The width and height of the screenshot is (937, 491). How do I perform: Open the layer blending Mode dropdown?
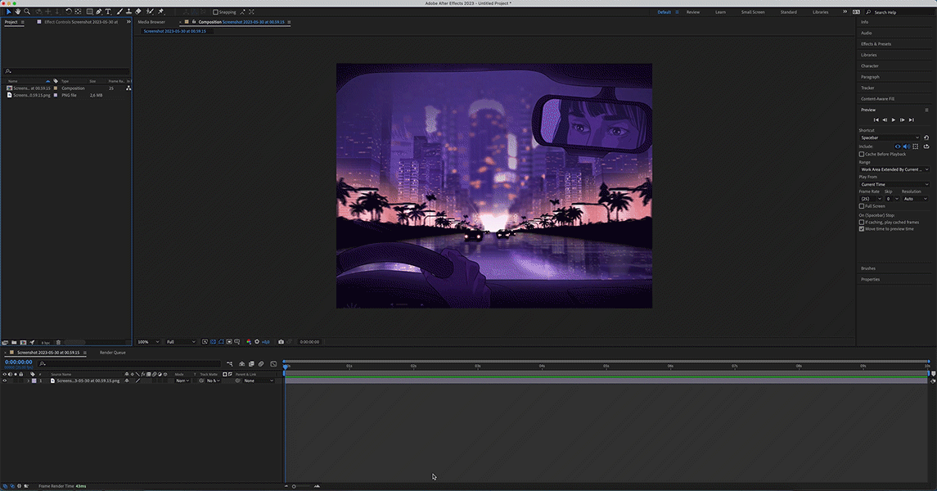(x=182, y=381)
